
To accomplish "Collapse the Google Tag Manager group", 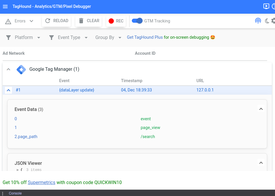I will pos(8,69).
